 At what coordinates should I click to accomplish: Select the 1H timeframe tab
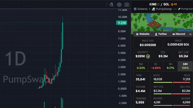(156, 66)
